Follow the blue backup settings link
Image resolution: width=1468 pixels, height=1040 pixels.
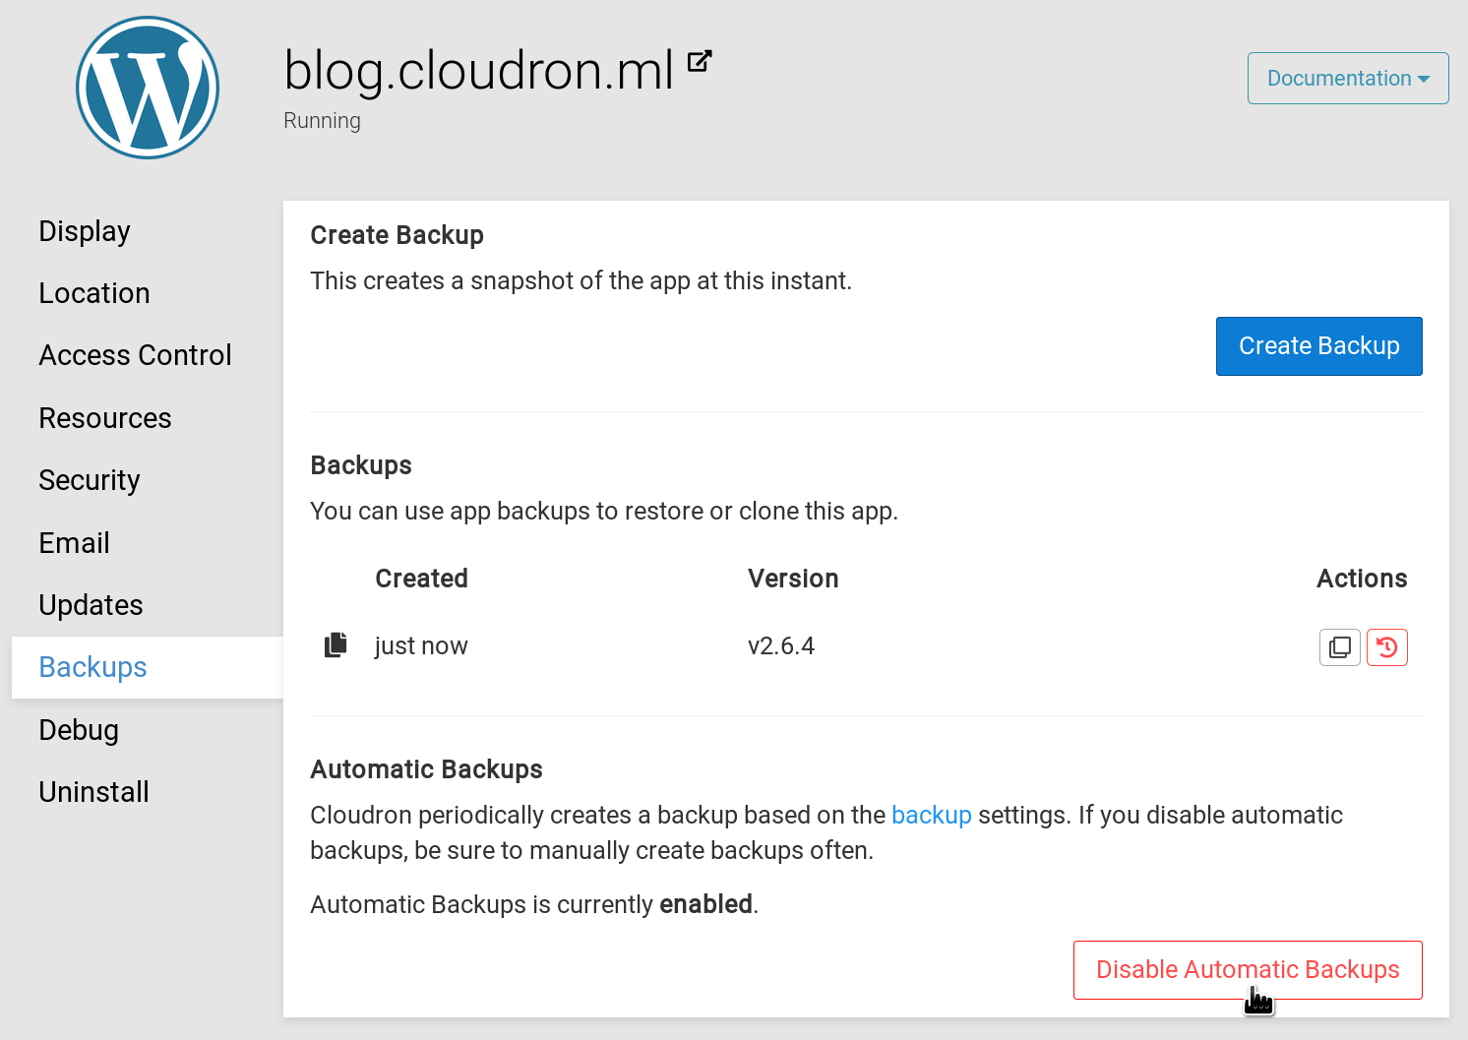click(x=931, y=816)
